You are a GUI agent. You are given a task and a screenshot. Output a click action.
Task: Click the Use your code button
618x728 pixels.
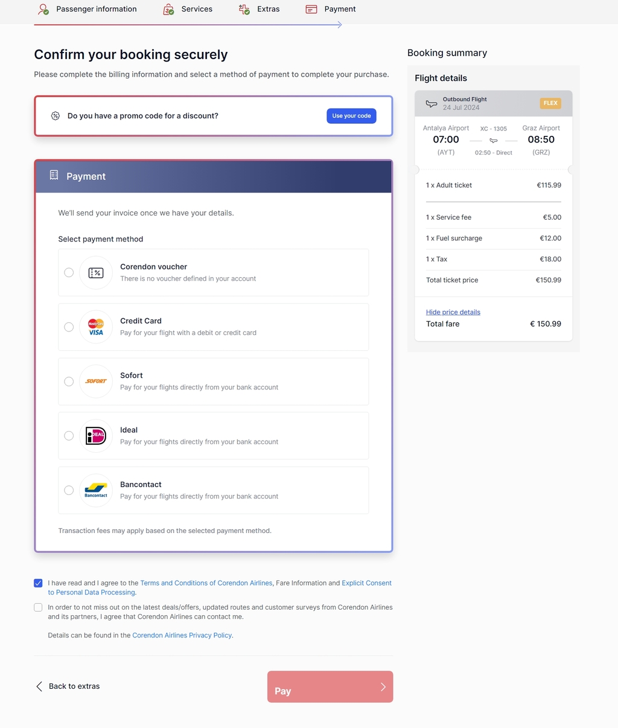[351, 116]
